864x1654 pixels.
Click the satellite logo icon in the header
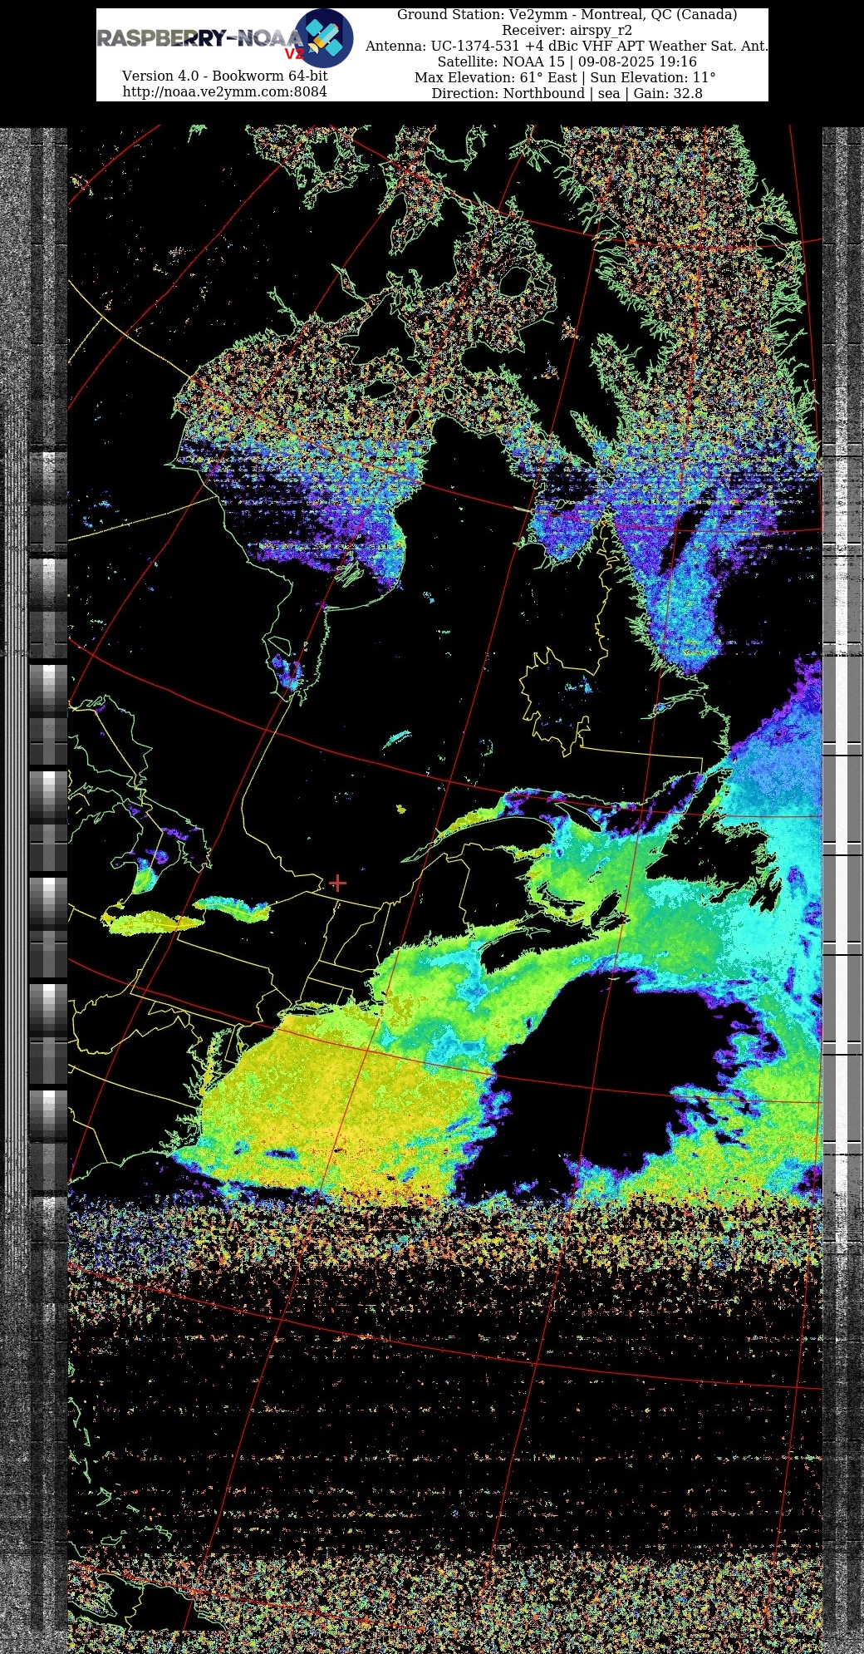tap(324, 38)
